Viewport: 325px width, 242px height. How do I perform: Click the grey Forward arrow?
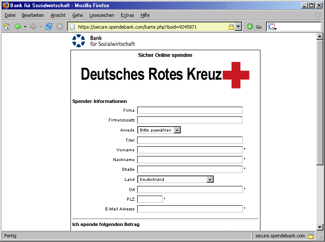(33, 27)
